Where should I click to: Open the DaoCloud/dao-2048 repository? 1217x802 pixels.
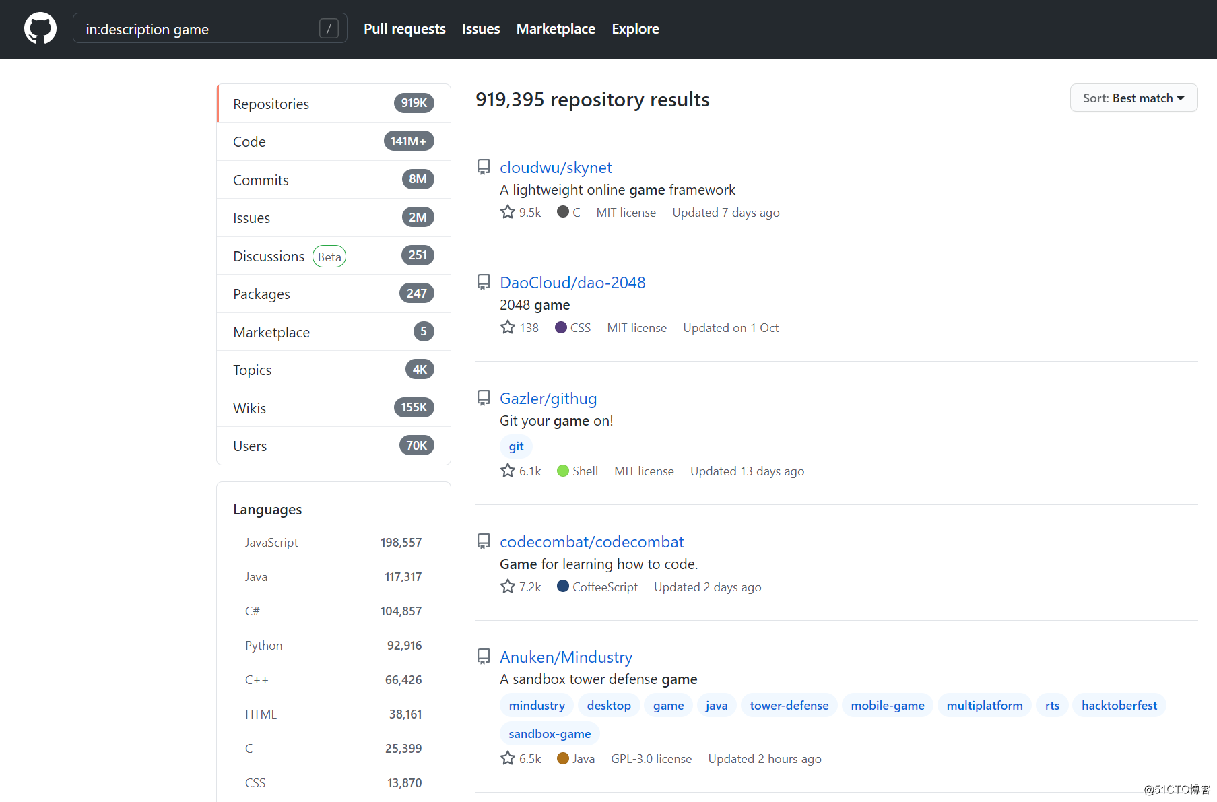[572, 282]
